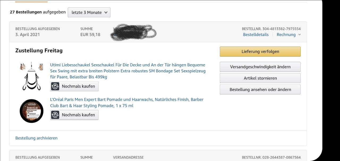Image resolution: width=340 pixels, height=161 pixels.
Task: Select Bestellung ansehen oder ändern
Action: tap(260, 90)
